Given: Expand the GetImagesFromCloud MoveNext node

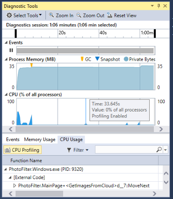Looking at the screenshot, I should point(14,186).
